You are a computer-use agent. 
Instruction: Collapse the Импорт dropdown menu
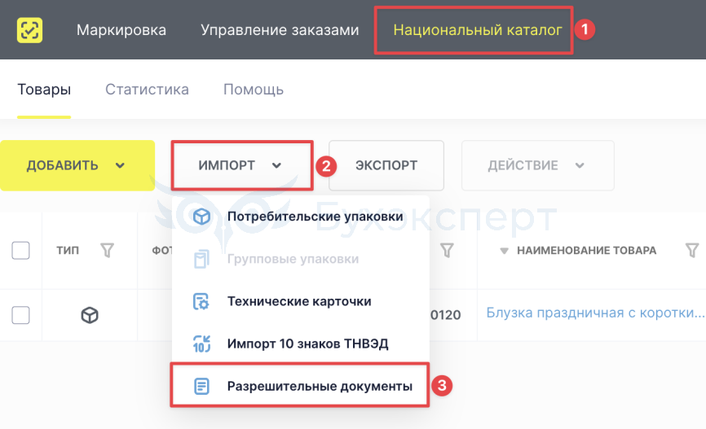(241, 165)
